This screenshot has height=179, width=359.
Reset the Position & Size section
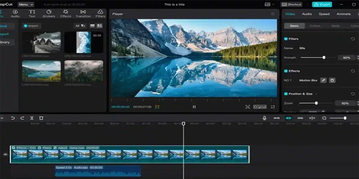click(353, 94)
